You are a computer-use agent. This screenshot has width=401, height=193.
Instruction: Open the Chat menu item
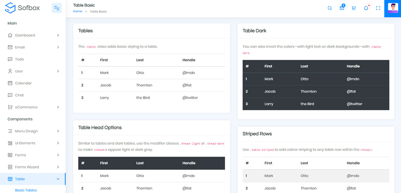click(33, 95)
